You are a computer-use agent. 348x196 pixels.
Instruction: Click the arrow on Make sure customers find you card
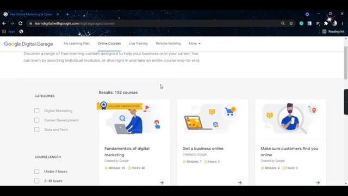pyautogui.click(x=318, y=183)
